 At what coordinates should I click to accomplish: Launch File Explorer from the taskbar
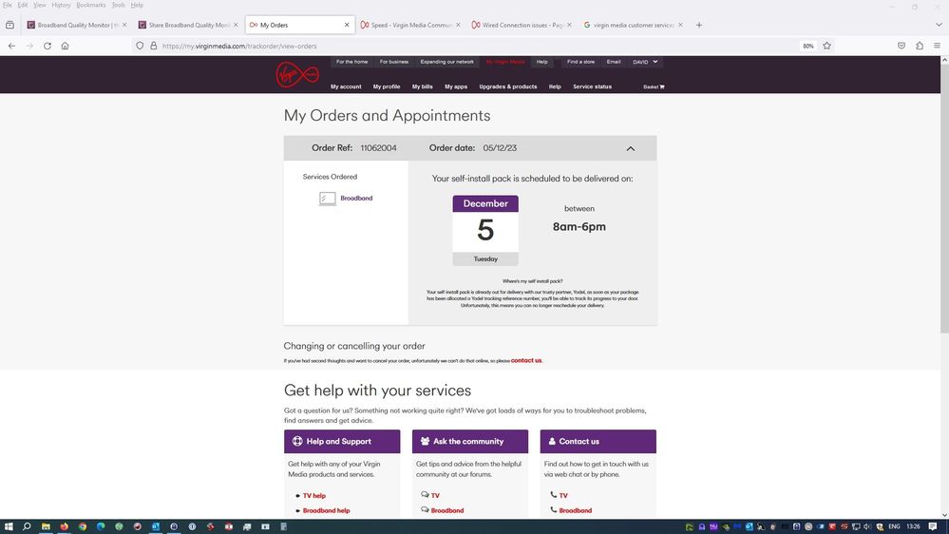click(x=46, y=526)
